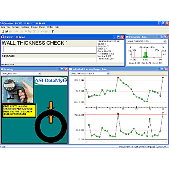The height and width of the screenshot is (169, 169).
Task: Click the 'Nominal 0.000' text
Action: click(104, 56)
